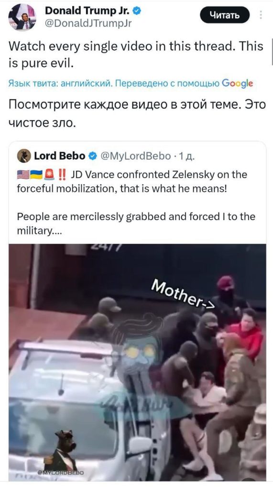Open Donald Trump Jr. profile avatar

pyautogui.click(x=22, y=17)
